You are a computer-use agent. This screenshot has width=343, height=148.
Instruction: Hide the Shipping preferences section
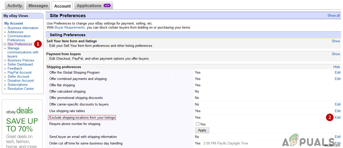point(336,67)
